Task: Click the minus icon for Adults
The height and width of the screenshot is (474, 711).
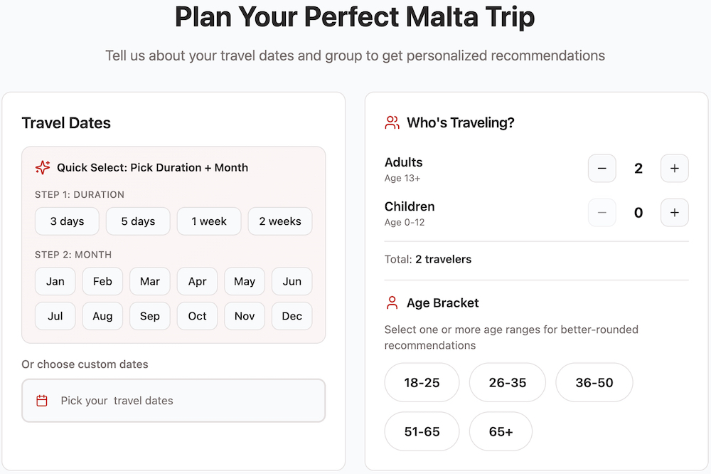Action: coord(602,169)
